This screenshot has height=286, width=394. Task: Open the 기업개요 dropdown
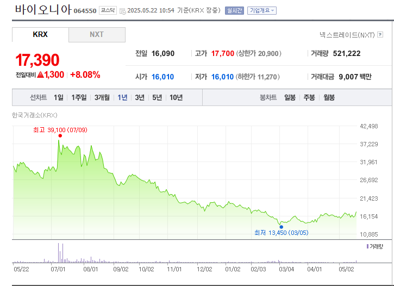[x=262, y=10]
